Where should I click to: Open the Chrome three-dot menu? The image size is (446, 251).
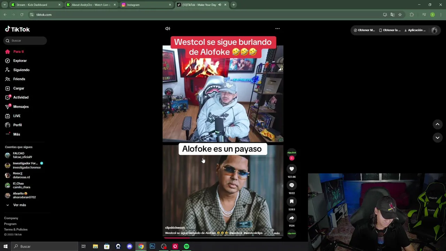(x=441, y=15)
